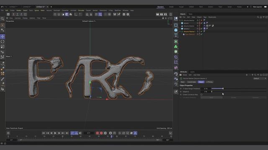Open the Tags menu in Objects manager
Screen dimensions: 268x150
coord(205,17)
